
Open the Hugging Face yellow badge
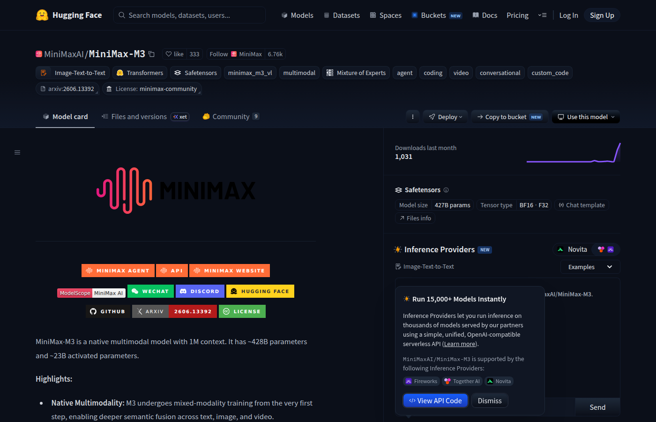tap(260, 291)
